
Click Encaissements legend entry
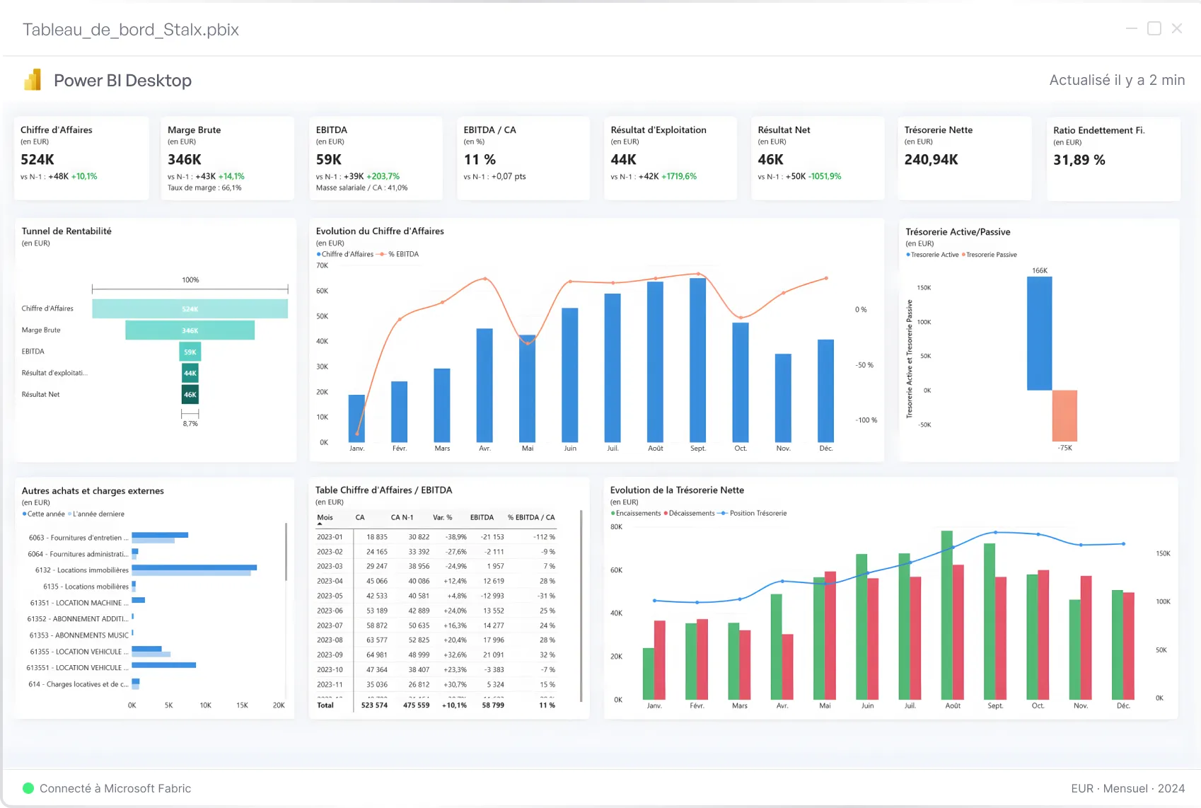point(635,514)
